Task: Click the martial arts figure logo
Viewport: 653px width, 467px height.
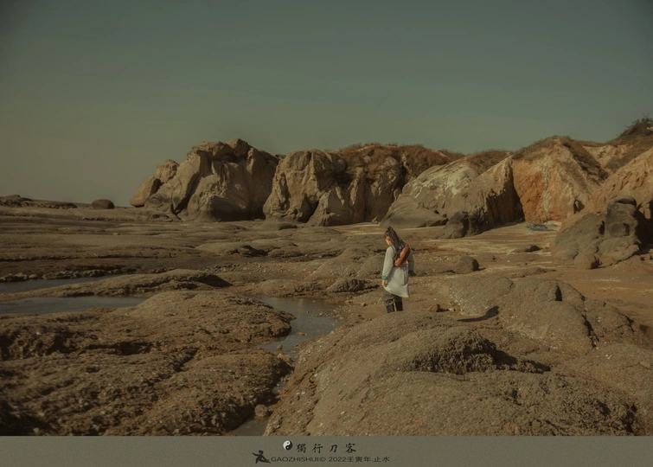Action: pyautogui.click(x=260, y=457)
